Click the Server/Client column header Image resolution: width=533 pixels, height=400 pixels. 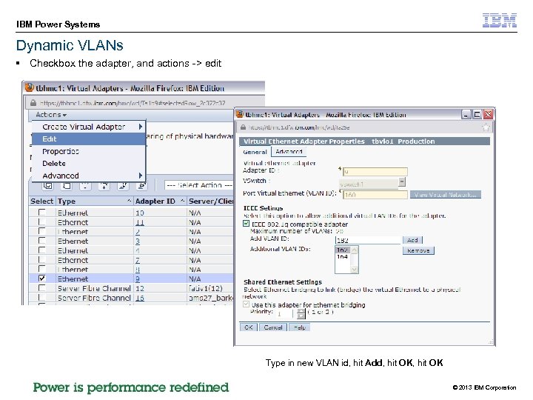tap(211, 201)
